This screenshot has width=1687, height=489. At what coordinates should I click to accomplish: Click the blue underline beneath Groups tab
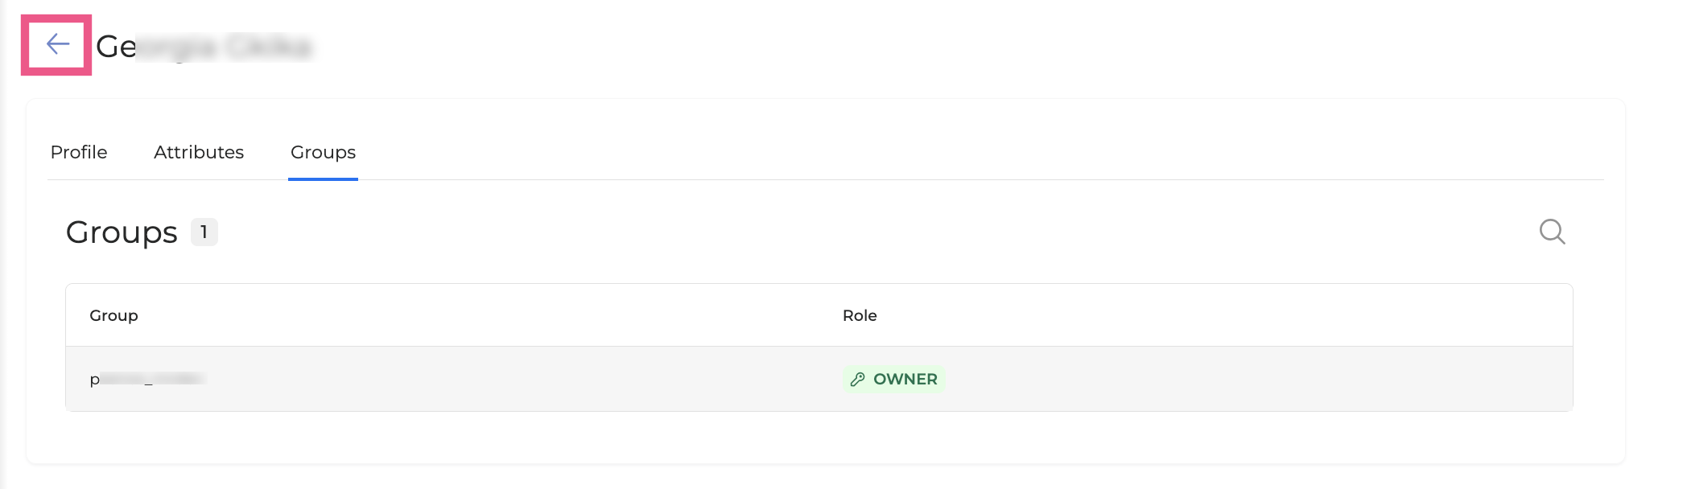click(x=323, y=179)
